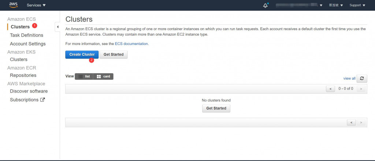Collapse the left navigation panel arrow
The height and width of the screenshot is (161, 375).
(57, 27)
